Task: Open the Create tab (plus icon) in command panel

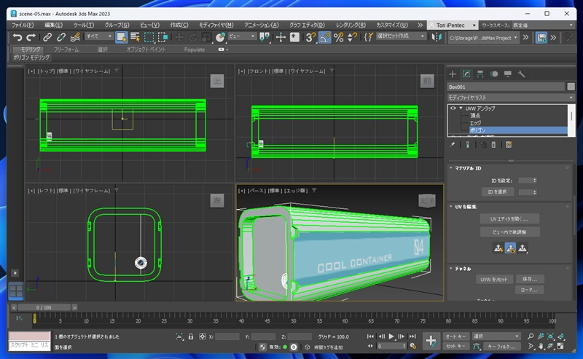Action: (x=453, y=74)
